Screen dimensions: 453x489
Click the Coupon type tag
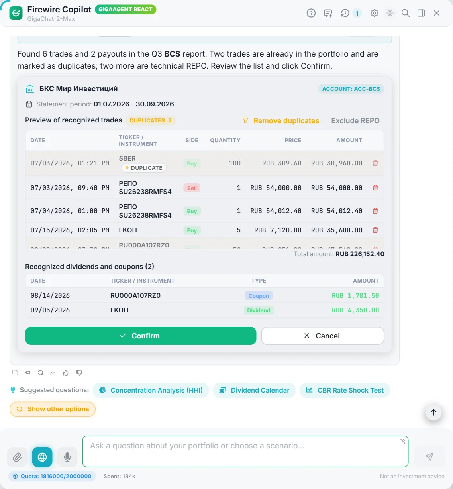click(259, 296)
